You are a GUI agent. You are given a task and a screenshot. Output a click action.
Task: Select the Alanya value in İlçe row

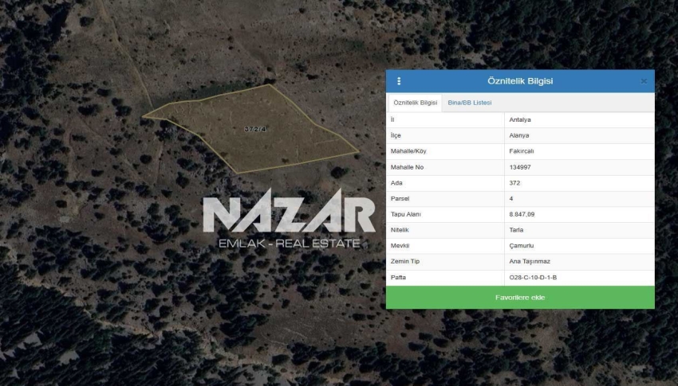(519, 136)
